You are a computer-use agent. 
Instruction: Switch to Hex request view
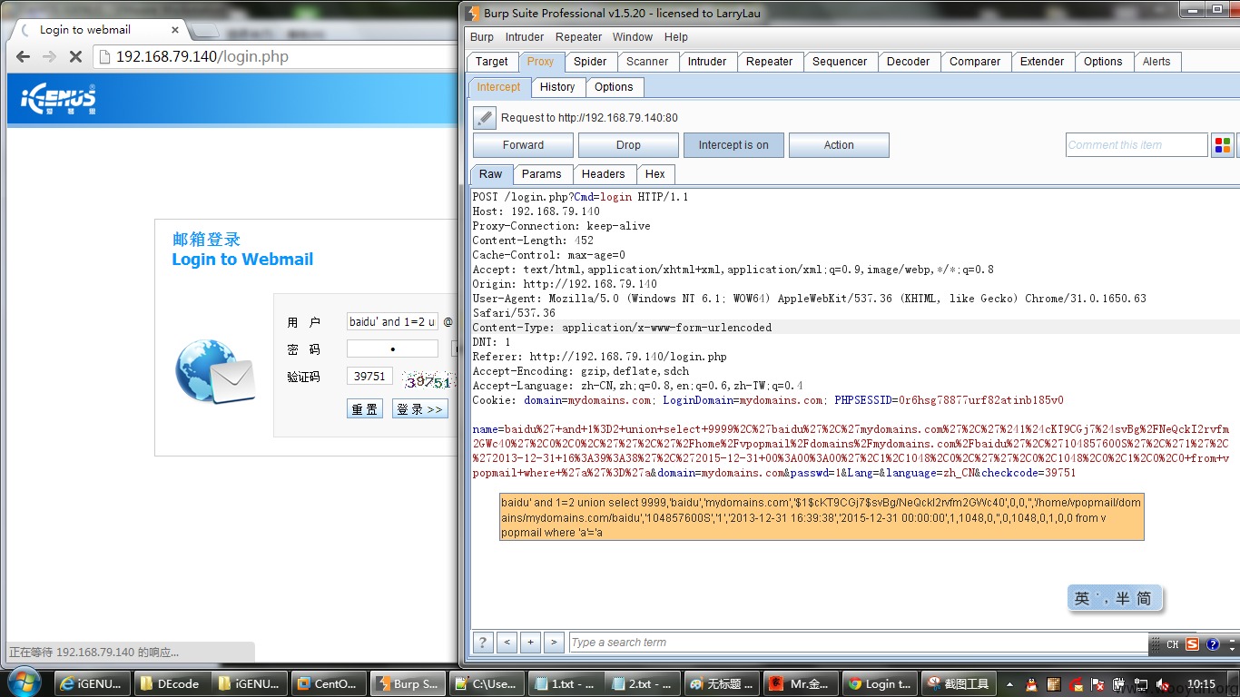point(655,174)
